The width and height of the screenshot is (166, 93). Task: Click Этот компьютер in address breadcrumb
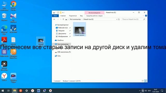pyautogui.click(x=75, y=19)
